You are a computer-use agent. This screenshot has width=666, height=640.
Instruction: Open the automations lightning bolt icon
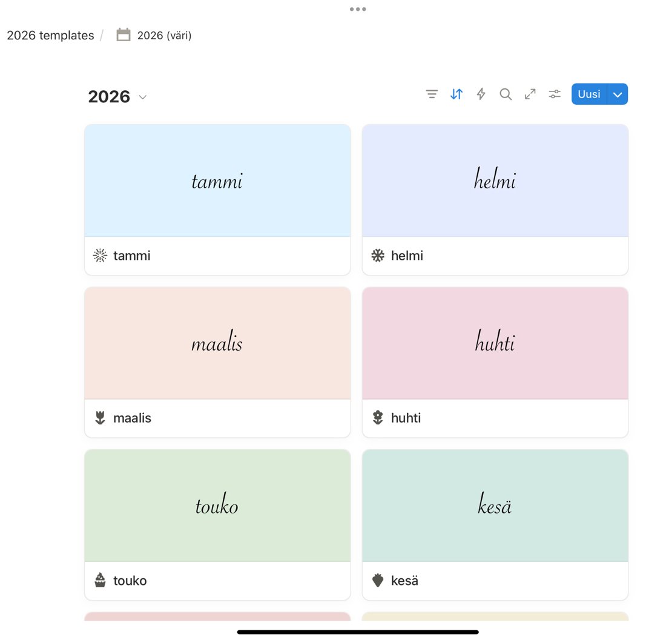[481, 94]
